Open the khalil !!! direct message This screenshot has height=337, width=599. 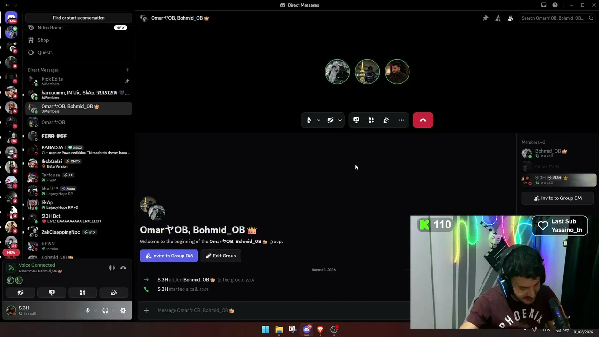[x=79, y=191]
